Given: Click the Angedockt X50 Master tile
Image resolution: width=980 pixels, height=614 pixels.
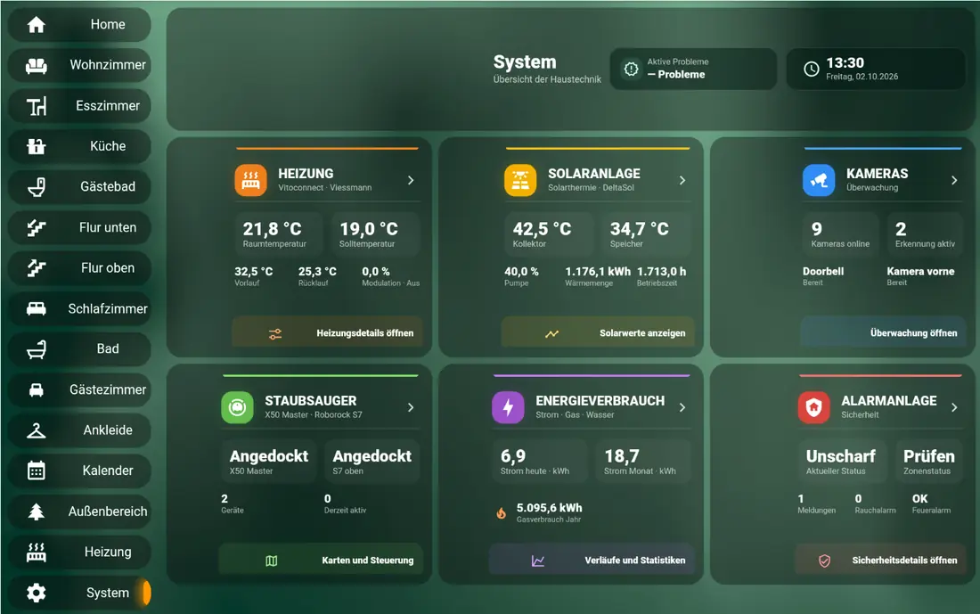Looking at the screenshot, I should tap(269, 462).
